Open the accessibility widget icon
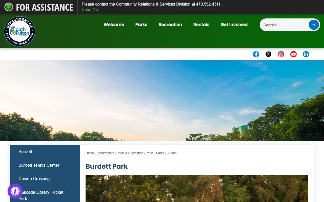Viewport: 324px width, 202px height. (x=15, y=191)
